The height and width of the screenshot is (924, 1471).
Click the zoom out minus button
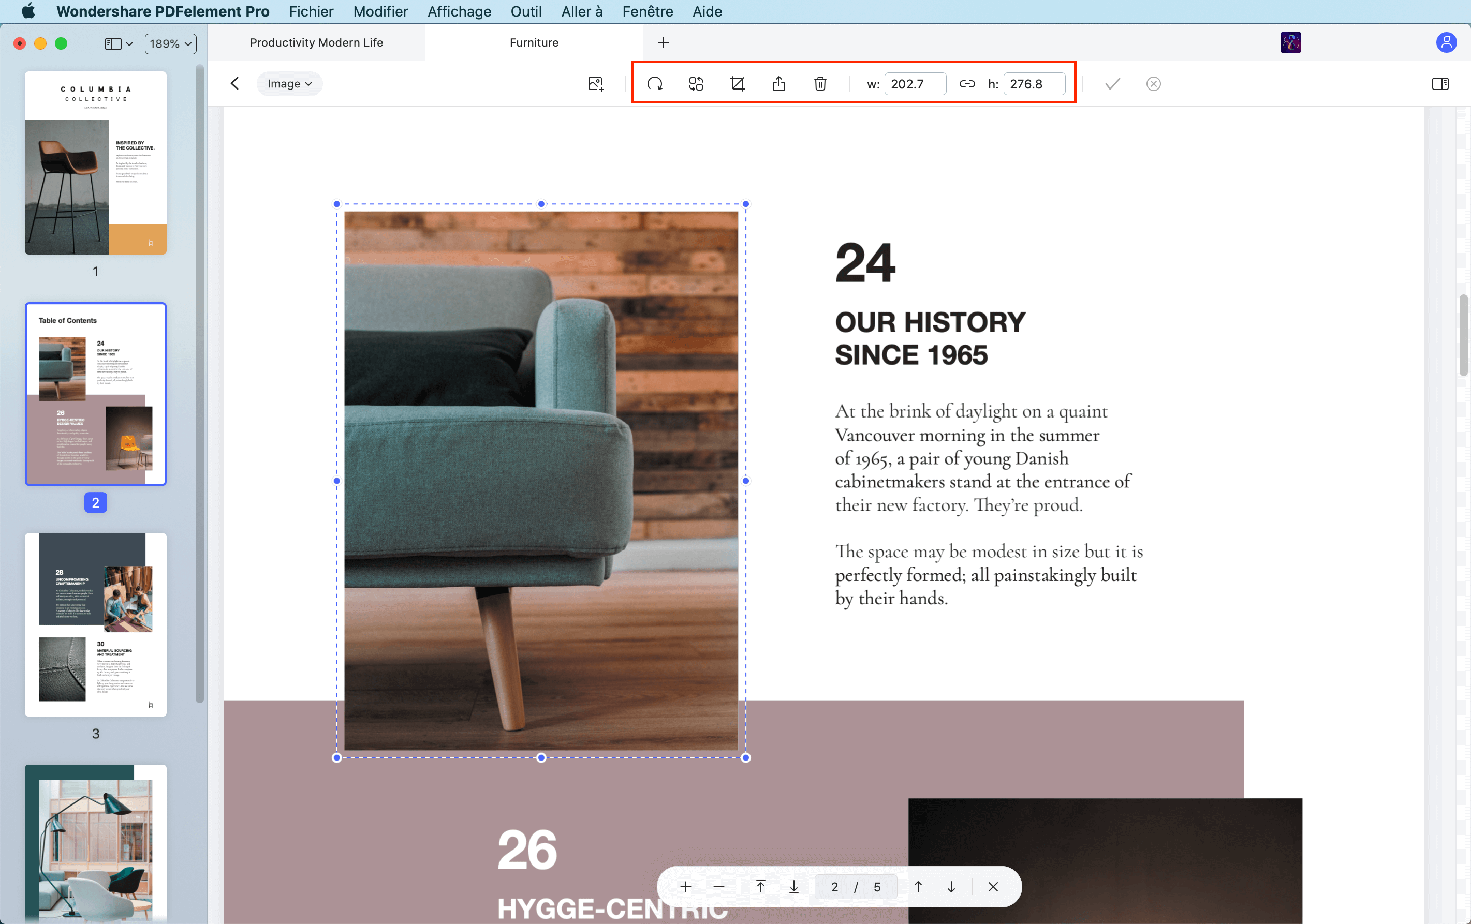pyautogui.click(x=719, y=887)
